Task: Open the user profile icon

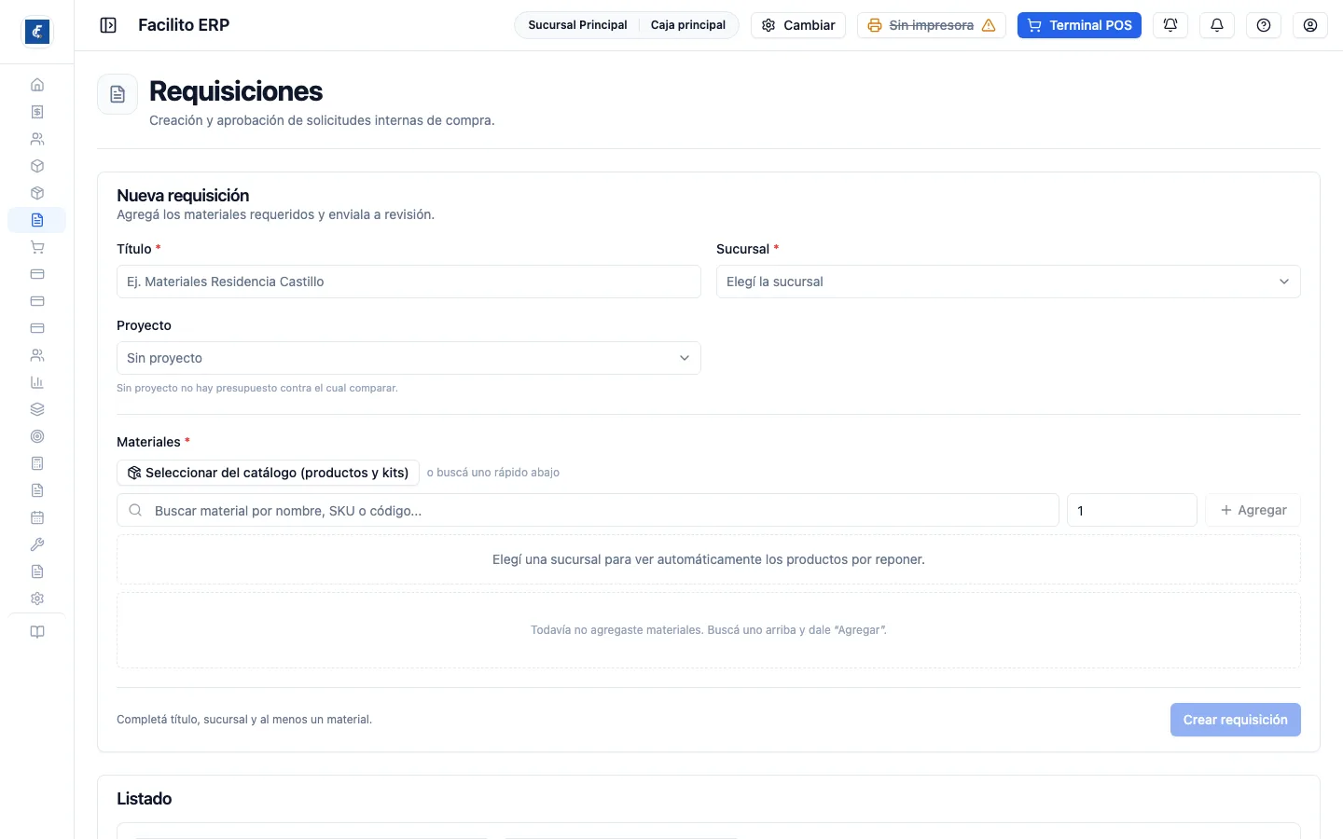Action: (1310, 25)
